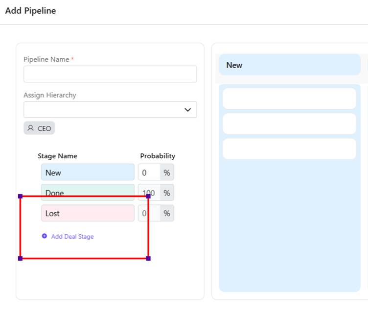
Task: Click the probability value for New stage
Action: pyautogui.click(x=149, y=172)
